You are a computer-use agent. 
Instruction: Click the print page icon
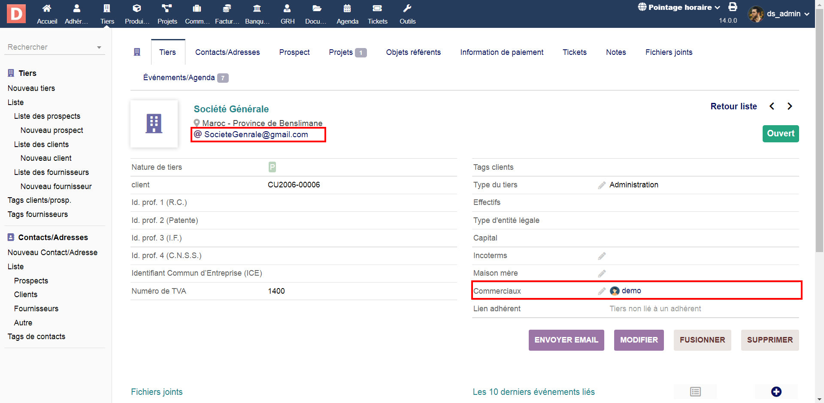(733, 7)
